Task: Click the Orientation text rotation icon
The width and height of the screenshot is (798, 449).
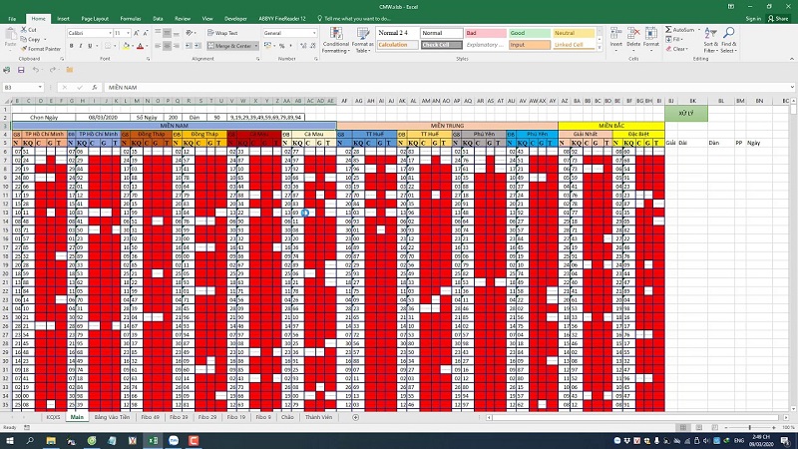Action: (x=190, y=33)
